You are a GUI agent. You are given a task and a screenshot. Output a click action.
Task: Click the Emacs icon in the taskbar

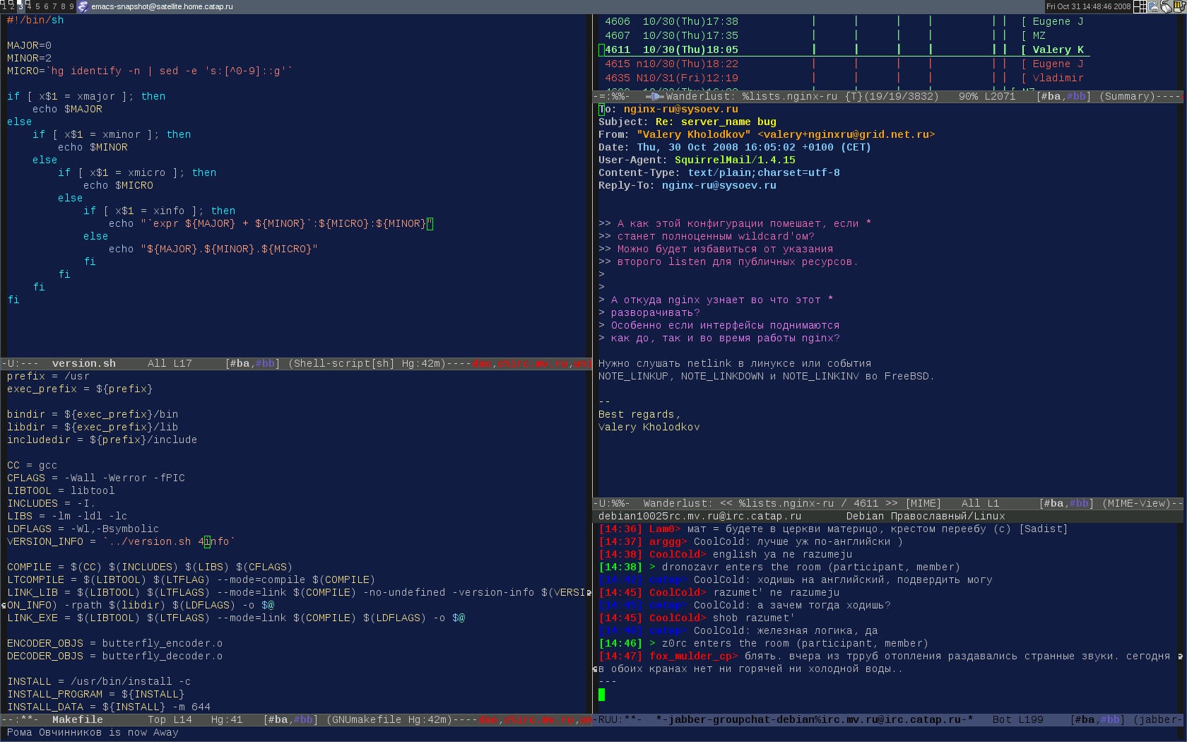click(83, 6)
